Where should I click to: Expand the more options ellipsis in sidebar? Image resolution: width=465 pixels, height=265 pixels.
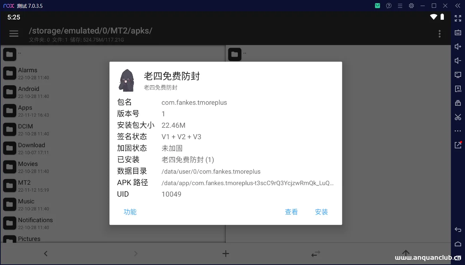point(458,131)
